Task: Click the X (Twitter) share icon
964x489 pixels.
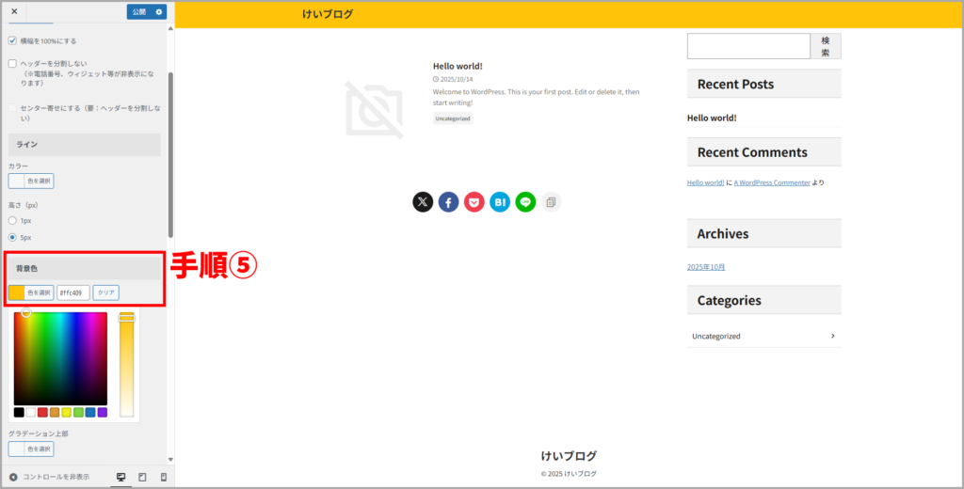Action: point(423,202)
